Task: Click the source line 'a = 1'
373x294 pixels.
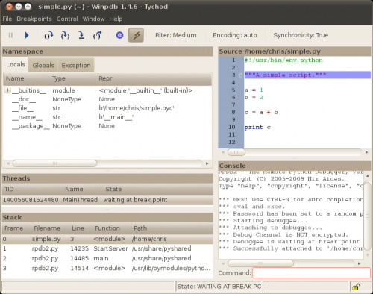Action: pyautogui.click(x=254, y=90)
